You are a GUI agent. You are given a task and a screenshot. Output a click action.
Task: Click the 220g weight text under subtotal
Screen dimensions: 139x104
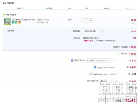[x=134, y=23]
